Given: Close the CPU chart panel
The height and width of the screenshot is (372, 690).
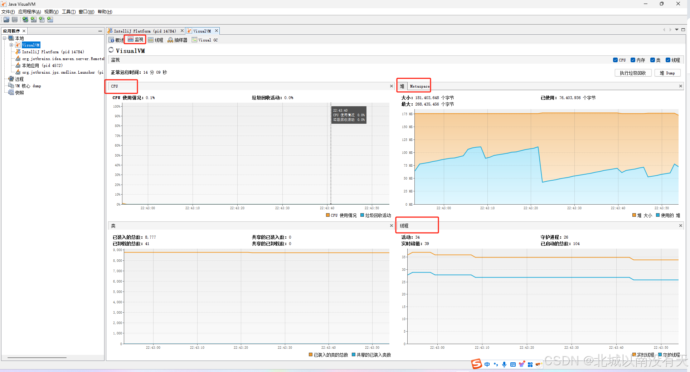Looking at the screenshot, I should pyautogui.click(x=391, y=86).
